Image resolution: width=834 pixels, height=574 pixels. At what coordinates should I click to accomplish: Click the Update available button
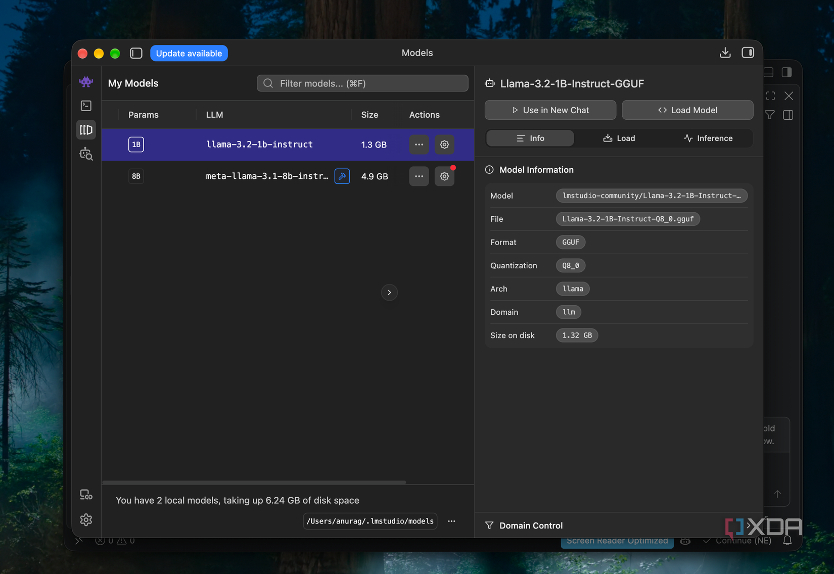coord(189,53)
